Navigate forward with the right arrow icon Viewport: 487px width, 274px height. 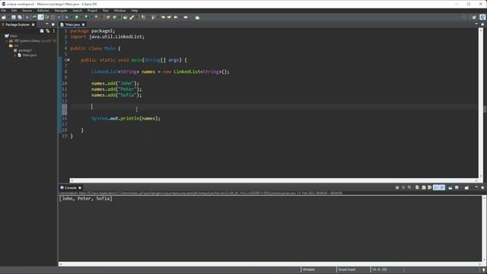pyautogui.click(x=186, y=18)
